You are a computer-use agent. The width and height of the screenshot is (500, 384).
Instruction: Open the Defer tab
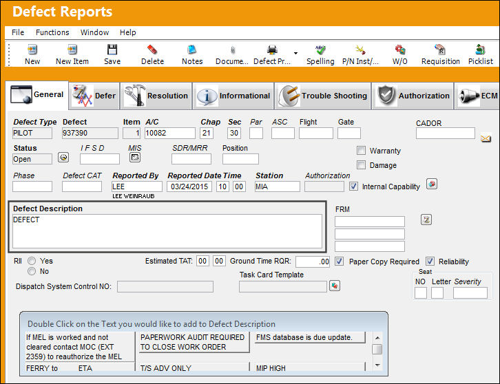coord(94,96)
